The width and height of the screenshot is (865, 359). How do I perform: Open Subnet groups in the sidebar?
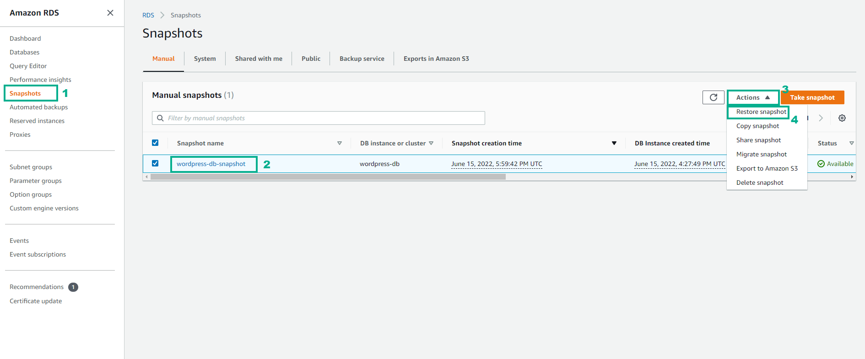pyautogui.click(x=31, y=167)
